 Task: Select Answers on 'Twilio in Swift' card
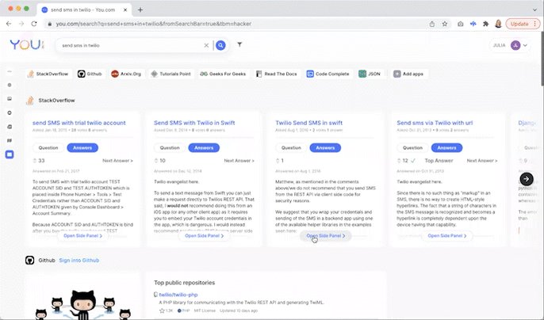[x=204, y=147]
